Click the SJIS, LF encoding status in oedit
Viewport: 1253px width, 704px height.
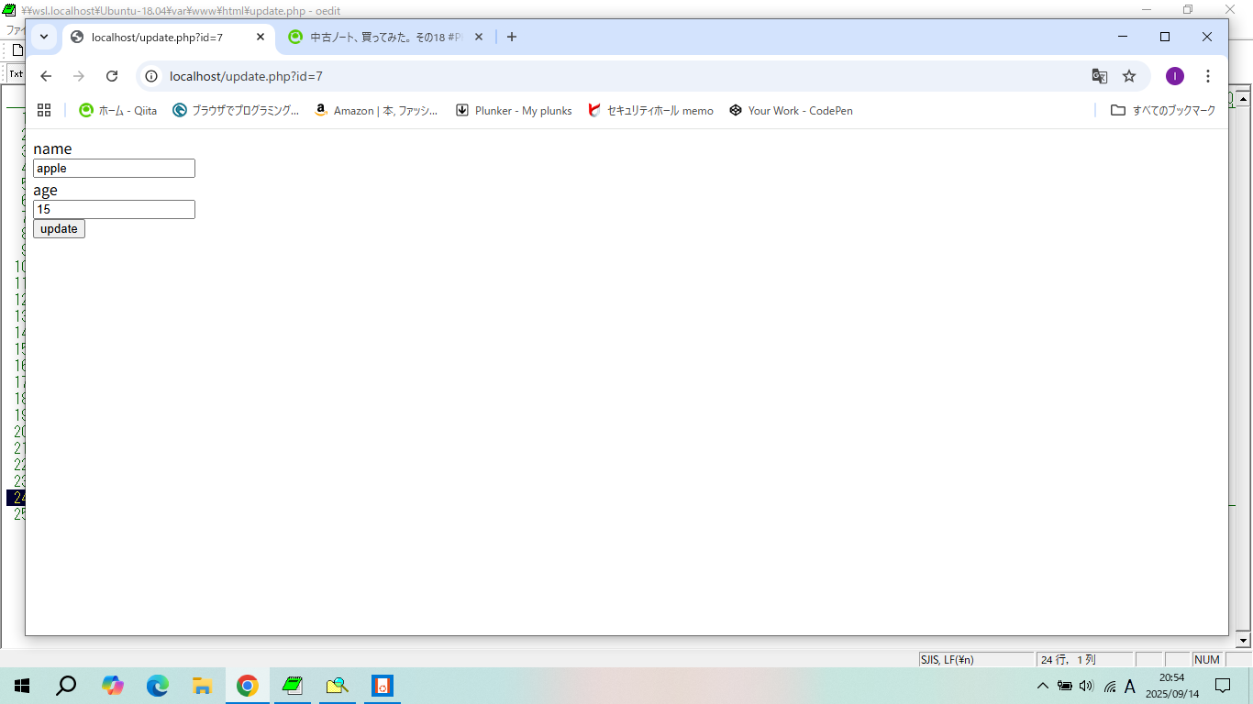(x=976, y=659)
